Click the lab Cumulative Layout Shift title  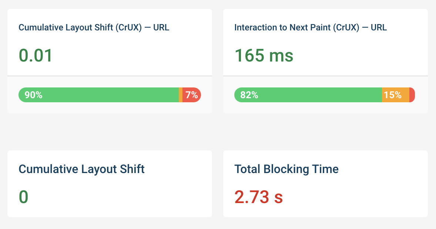81,169
